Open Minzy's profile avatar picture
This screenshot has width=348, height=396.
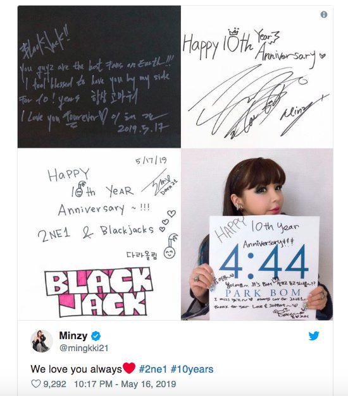point(42,341)
